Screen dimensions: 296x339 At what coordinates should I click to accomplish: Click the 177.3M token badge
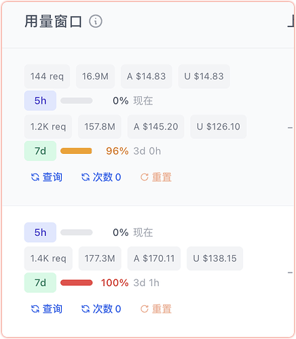click(x=100, y=258)
